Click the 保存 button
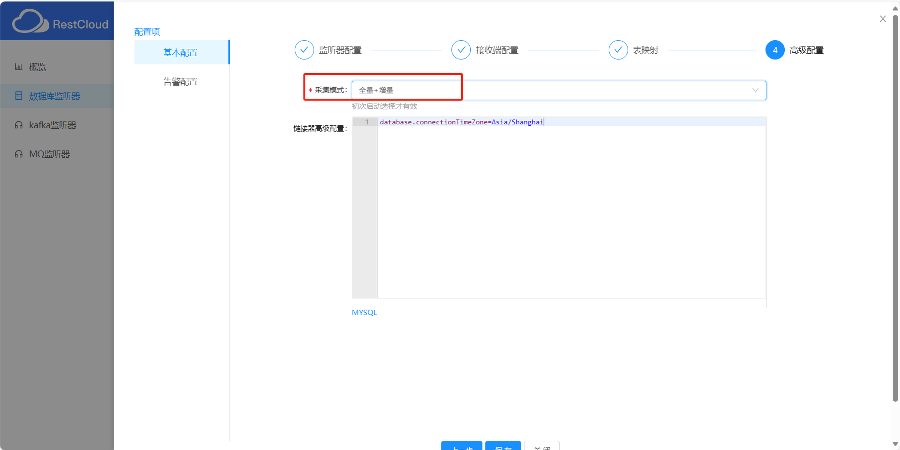 click(x=503, y=446)
